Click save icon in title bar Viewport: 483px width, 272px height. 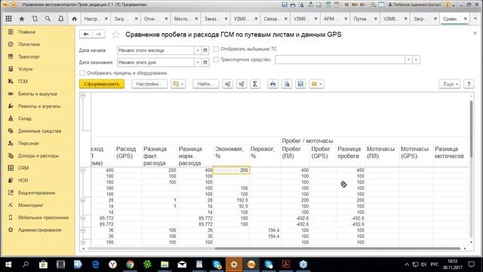[x=285, y=5]
